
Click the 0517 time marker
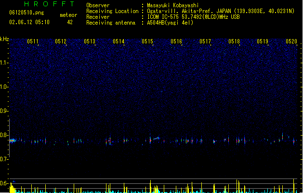click(205, 41)
